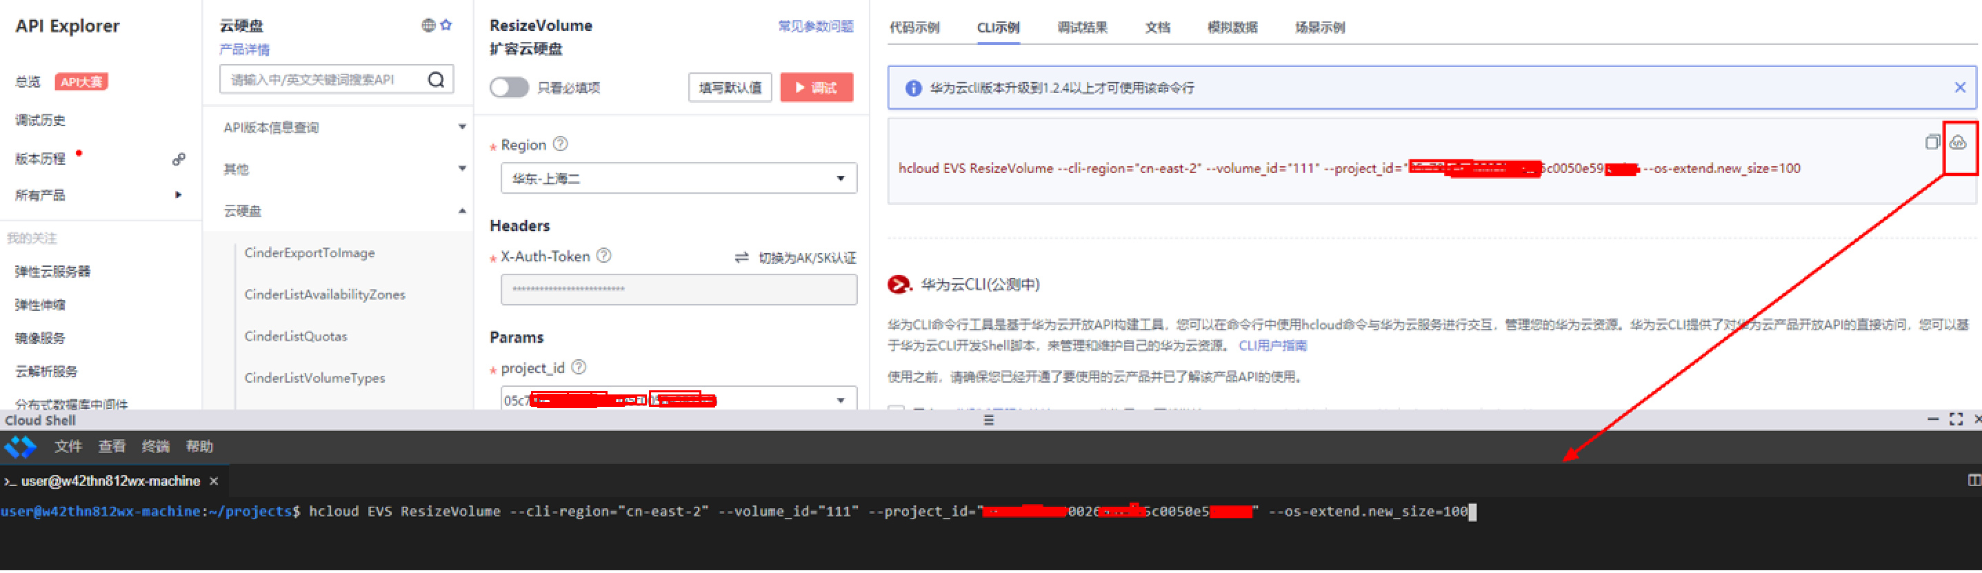Open the Cloud Shell 查看 menu
Viewport: 1982px width, 573px height.
[112, 447]
